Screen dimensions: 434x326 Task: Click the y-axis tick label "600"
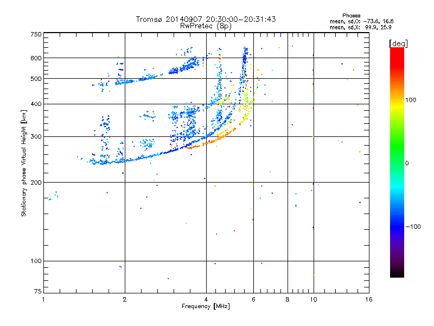tap(36, 58)
